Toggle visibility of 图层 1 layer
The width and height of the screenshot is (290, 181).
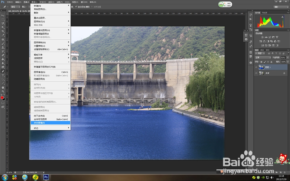[256, 67]
